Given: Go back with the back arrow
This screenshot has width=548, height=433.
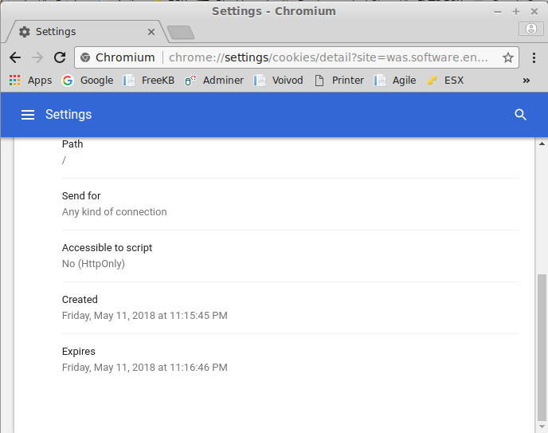Looking at the screenshot, I should click(x=15, y=57).
